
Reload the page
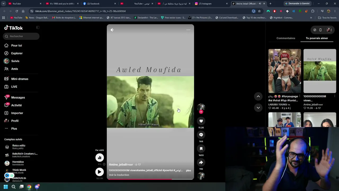click(17, 11)
